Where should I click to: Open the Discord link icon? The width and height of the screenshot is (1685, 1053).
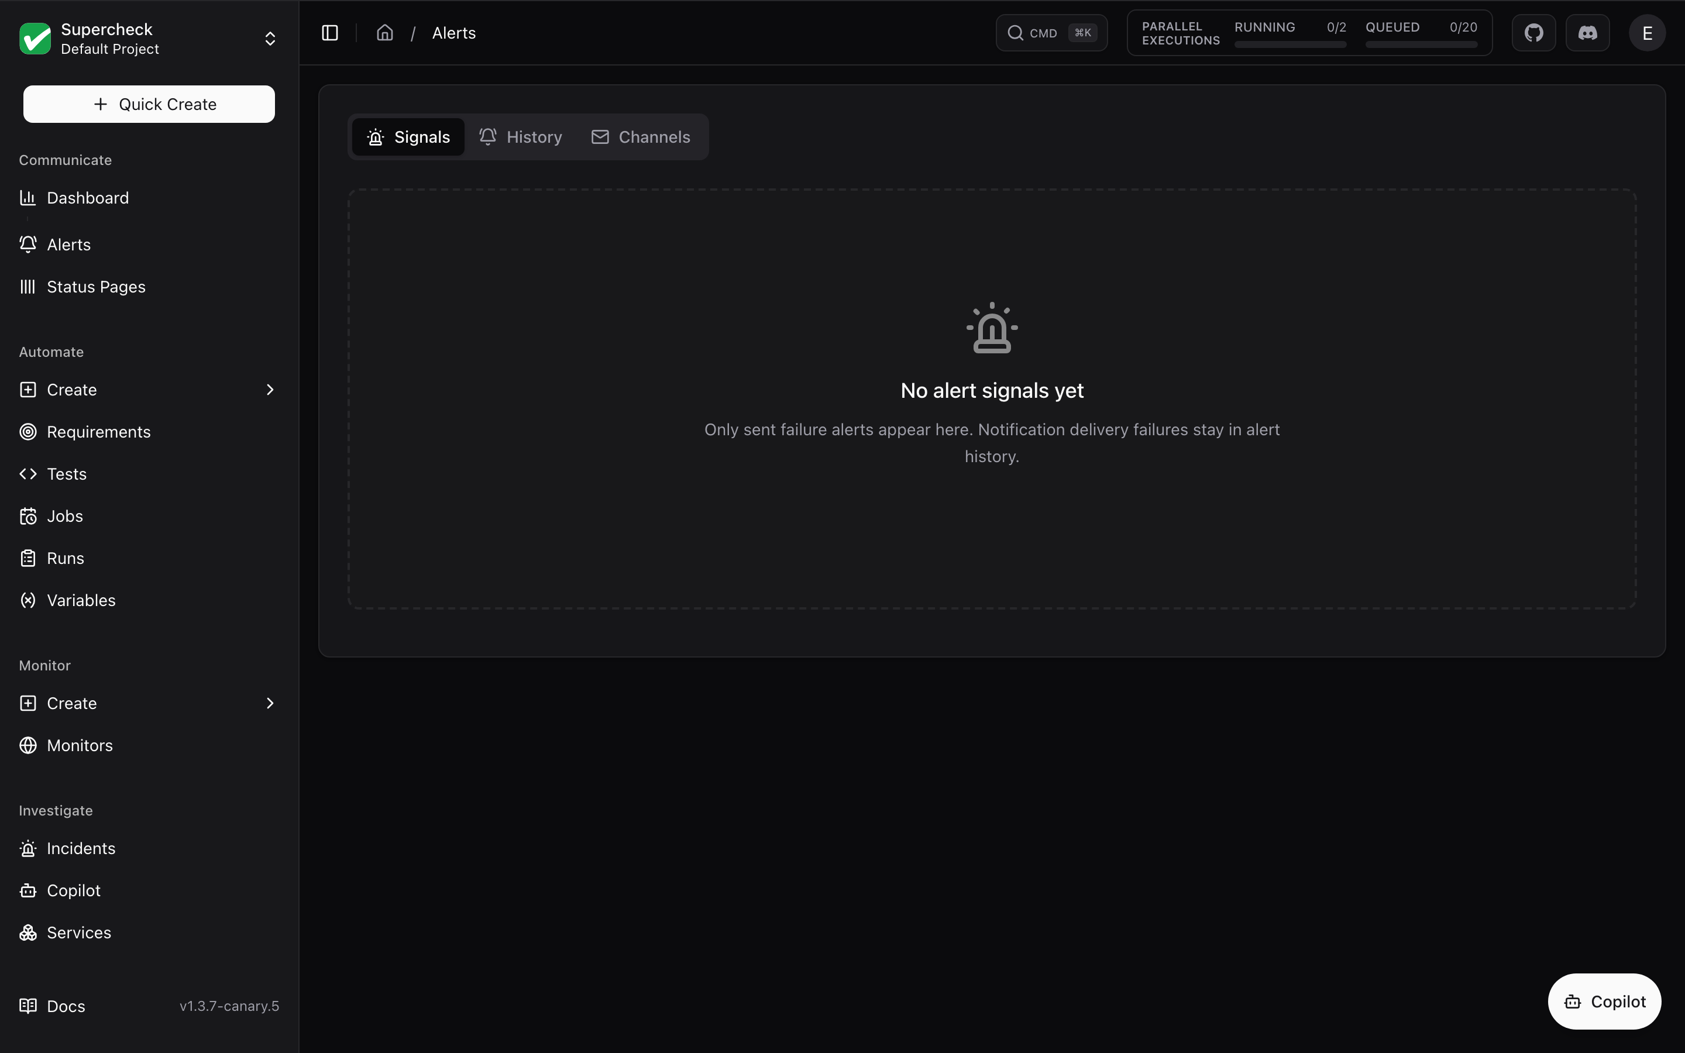pyautogui.click(x=1587, y=33)
